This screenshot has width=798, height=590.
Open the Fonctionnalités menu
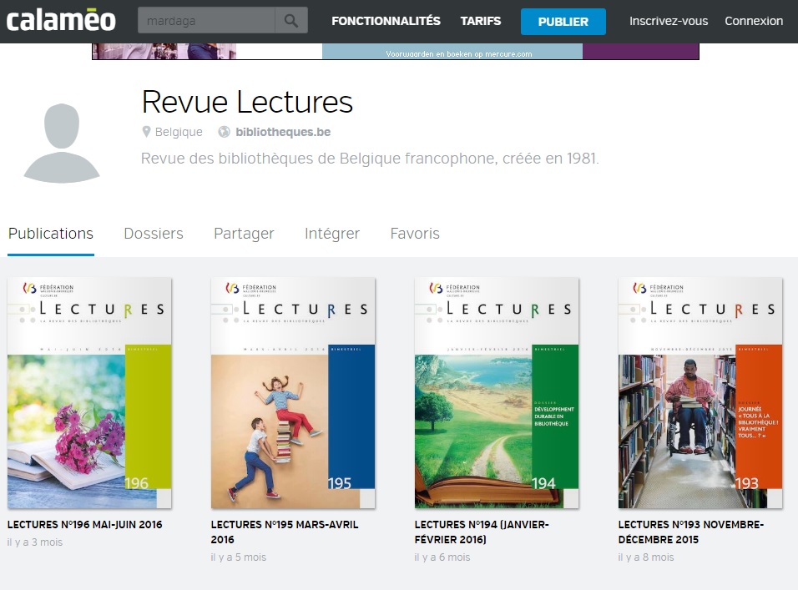pyautogui.click(x=386, y=21)
